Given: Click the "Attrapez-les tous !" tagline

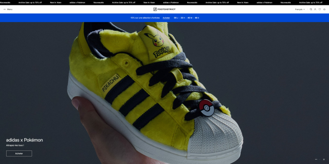Looking at the screenshot, I should [x=15, y=146].
